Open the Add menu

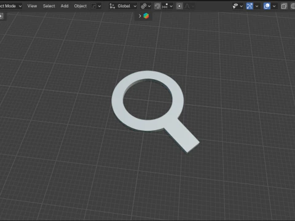coord(65,6)
